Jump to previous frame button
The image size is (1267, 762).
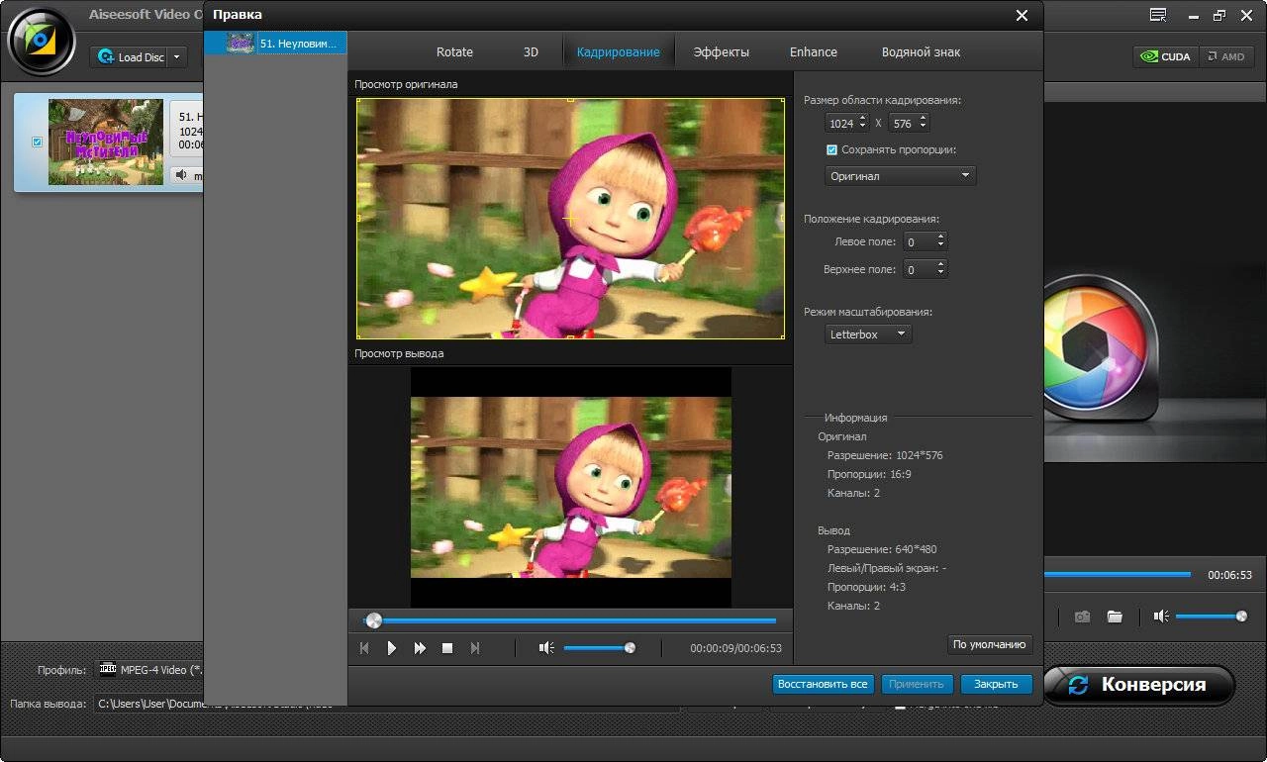point(364,648)
